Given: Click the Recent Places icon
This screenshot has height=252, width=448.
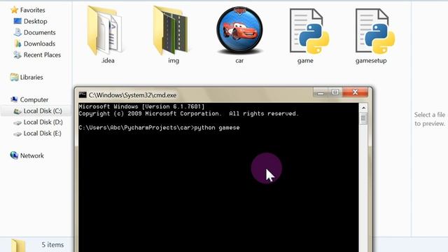Looking at the screenshot, I should 17,55.
